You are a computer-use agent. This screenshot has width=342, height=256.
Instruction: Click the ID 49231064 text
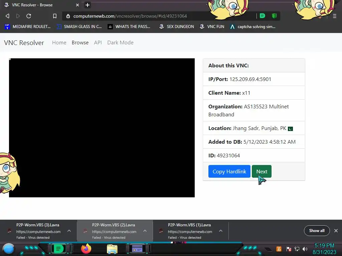(224, 155)
